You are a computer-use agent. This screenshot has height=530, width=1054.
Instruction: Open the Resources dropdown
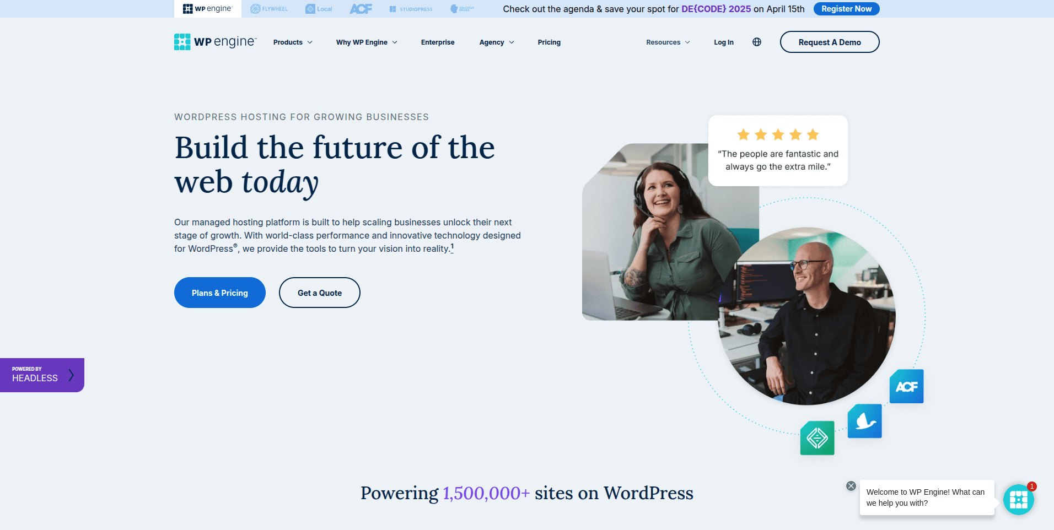pos(668,42)
